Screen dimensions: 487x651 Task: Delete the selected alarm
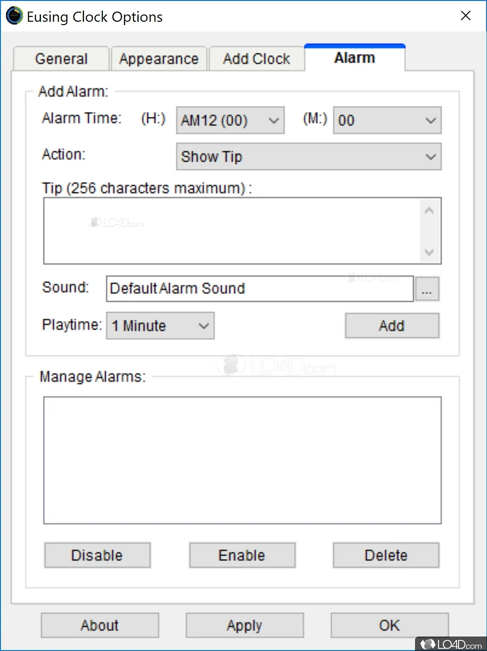coord(386,555)
